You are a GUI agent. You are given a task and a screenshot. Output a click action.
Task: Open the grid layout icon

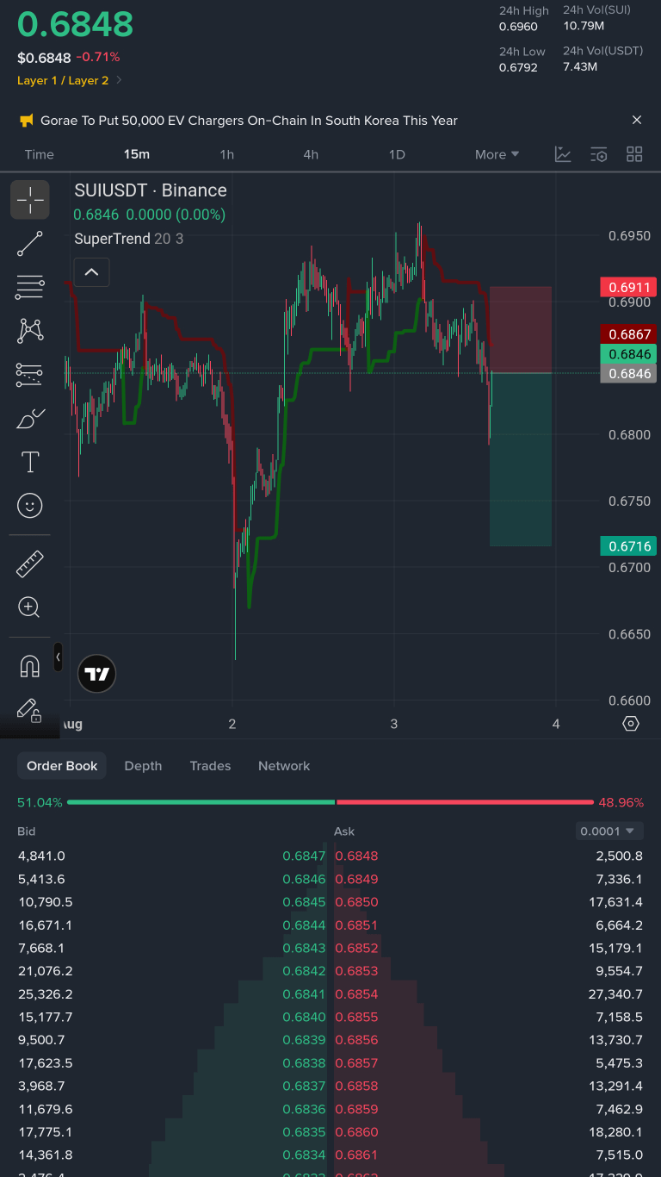pos(634,154)
